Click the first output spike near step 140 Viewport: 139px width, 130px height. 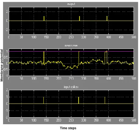point(44,19)
